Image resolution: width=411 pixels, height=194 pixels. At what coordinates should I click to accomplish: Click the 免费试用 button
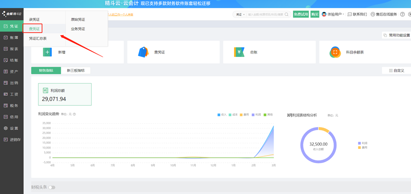[301, 14]
